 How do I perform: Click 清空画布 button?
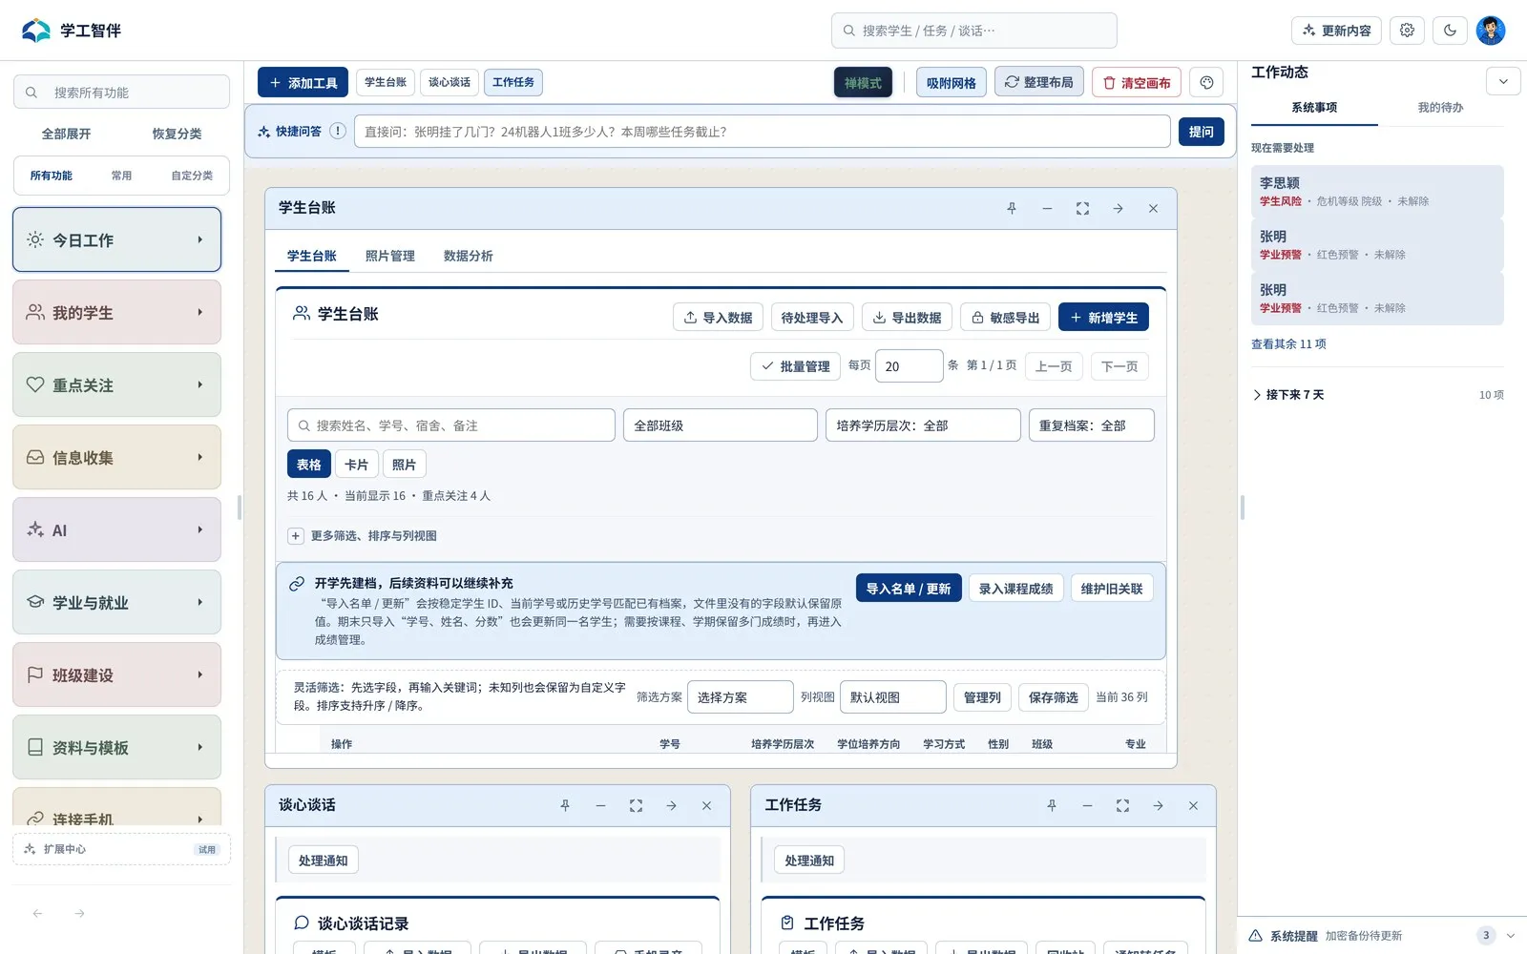coord(1137,83)
